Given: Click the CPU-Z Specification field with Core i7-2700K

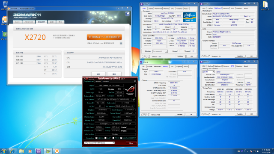Looking at the screenshot, I should point(174,24).
